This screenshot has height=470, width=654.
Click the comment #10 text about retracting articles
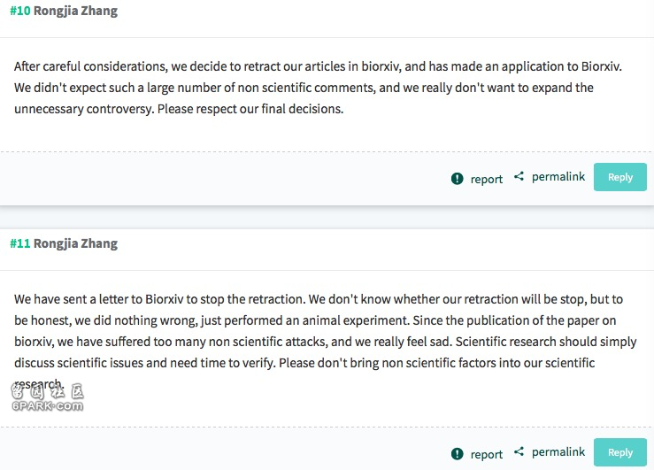[x=318, y=88]
